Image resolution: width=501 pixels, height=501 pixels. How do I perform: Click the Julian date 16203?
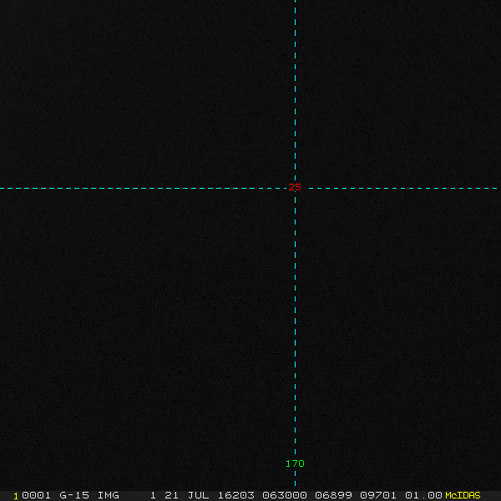pos(236,495)
